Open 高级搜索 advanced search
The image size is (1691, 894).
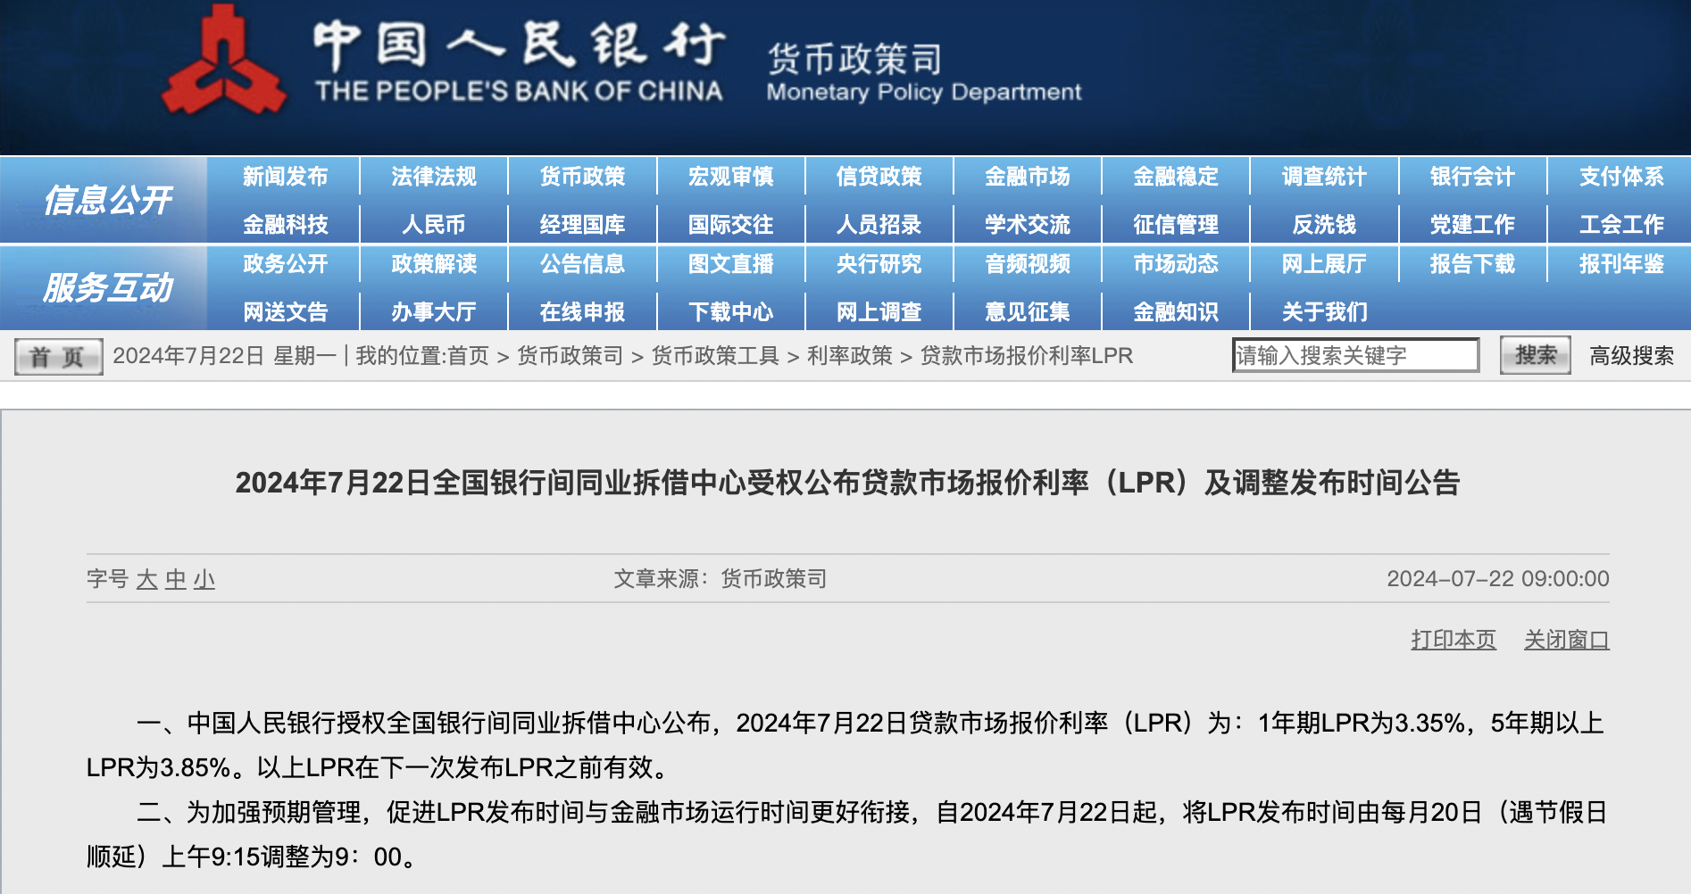point(1631,356)
